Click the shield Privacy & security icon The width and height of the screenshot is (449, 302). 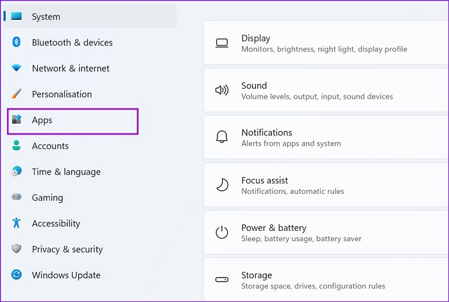(16, 249)
